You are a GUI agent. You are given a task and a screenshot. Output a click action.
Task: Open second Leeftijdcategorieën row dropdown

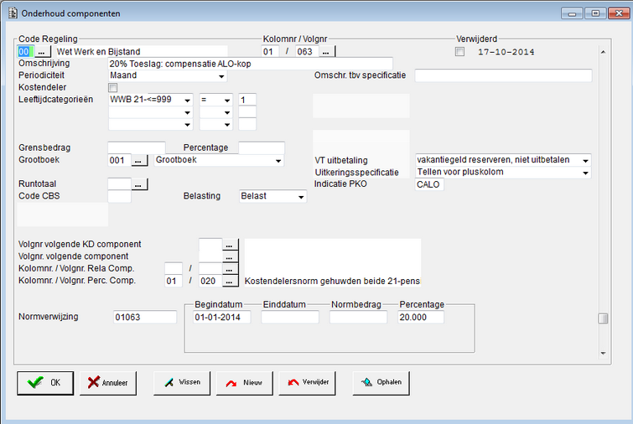[x=187, y=112]
